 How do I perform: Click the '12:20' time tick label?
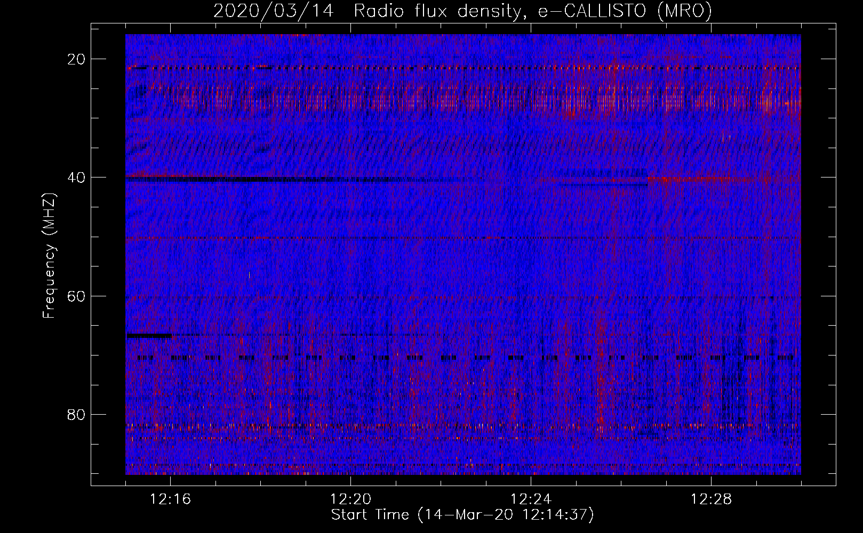(351, 499)
